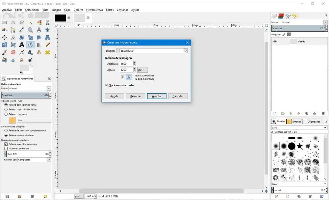Select the Eraser tool
This screenshot has width=329, height=200.
(x=13, y=52)
